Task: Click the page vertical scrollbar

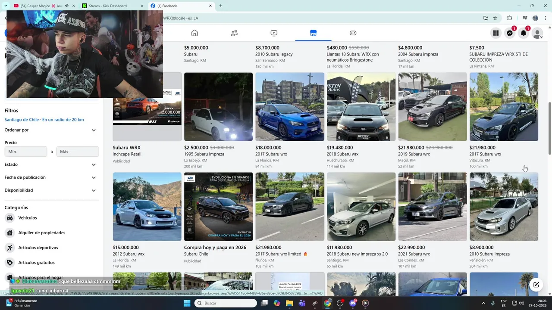Action: tap(549, 129)
